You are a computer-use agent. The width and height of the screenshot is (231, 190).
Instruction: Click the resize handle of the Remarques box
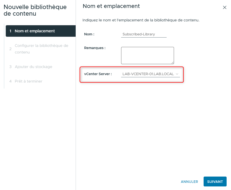[173, 62]
